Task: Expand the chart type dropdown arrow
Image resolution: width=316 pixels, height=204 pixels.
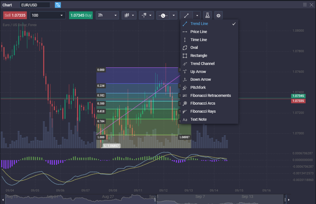Action: click(133, 15)
